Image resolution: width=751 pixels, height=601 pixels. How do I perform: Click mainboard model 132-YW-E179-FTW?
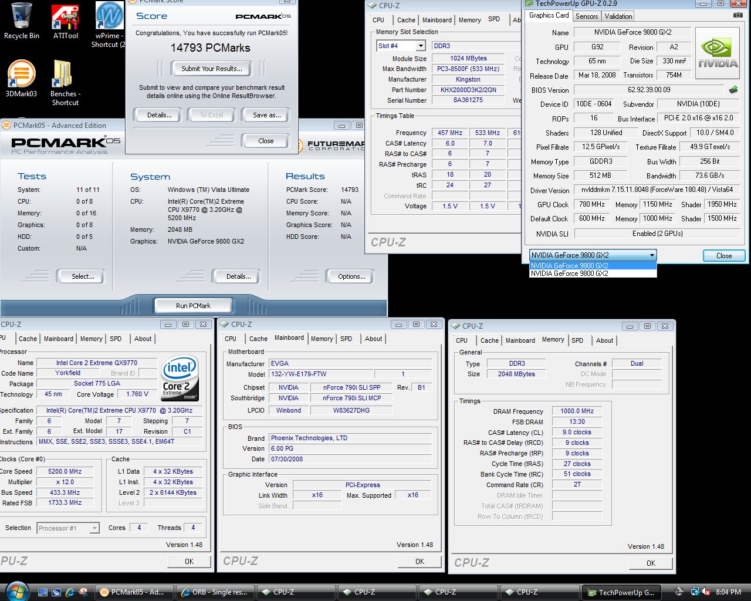[x=321, y=374]
